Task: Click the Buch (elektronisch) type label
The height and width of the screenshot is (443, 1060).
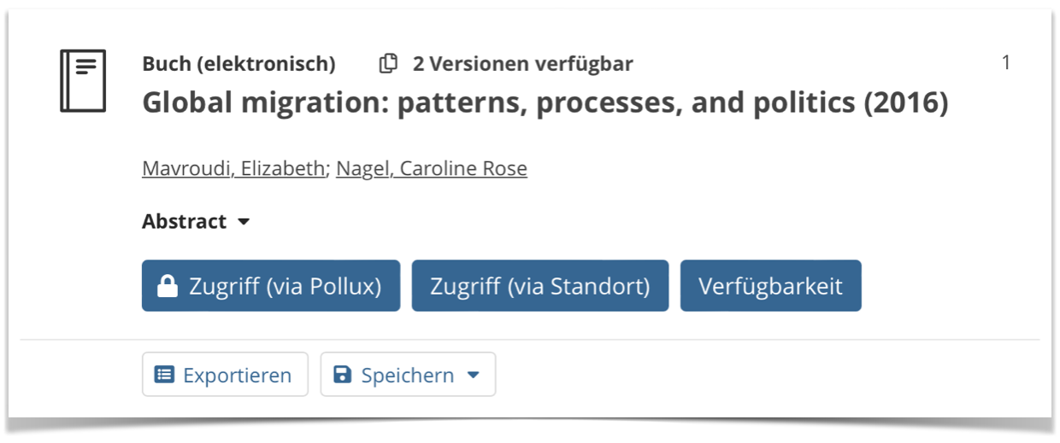Action: [x=238, y=63]
